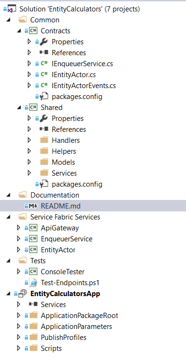Click the EntityActor project icon

point(33,250)
